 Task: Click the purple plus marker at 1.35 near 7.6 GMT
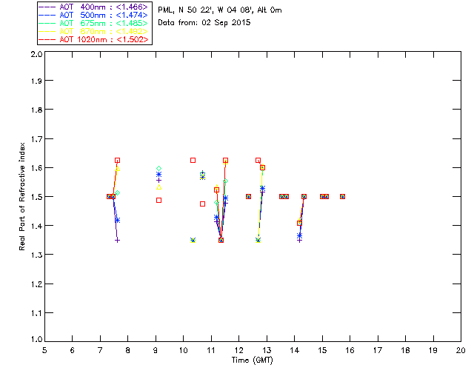pyautogui.click(x=117, y=241)
